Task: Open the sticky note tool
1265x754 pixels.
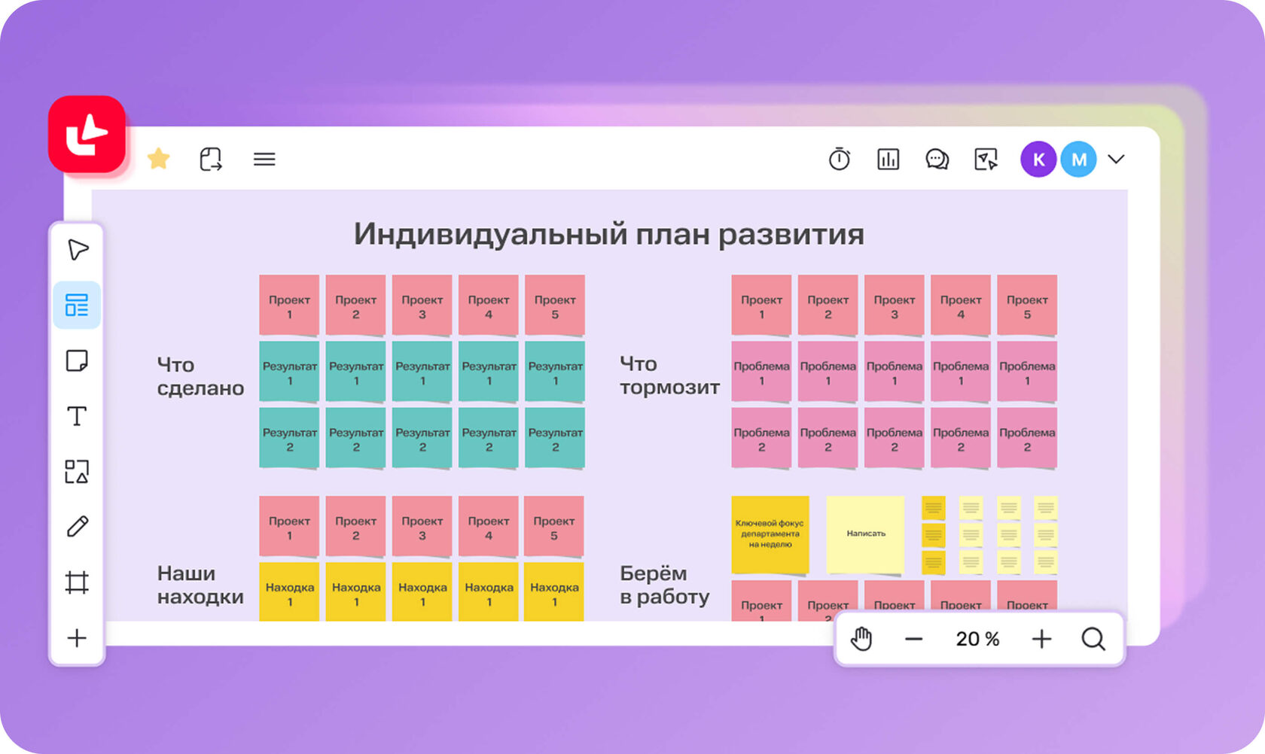Action: [x=77, y=360]
